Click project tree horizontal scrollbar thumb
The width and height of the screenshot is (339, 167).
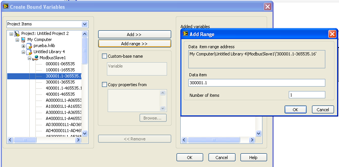click(x=25, y=140)
